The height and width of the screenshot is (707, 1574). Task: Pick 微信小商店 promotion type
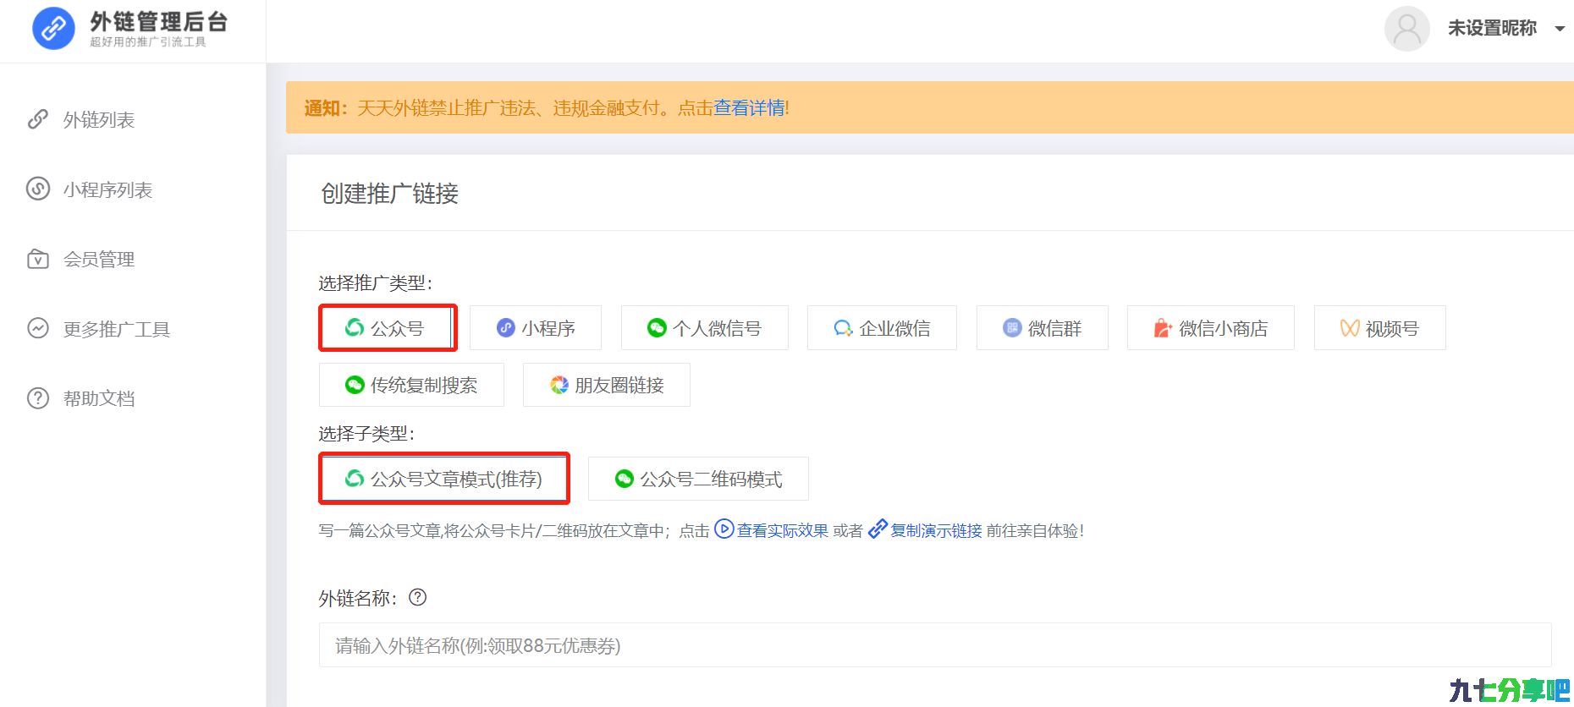coord(1211,327)
